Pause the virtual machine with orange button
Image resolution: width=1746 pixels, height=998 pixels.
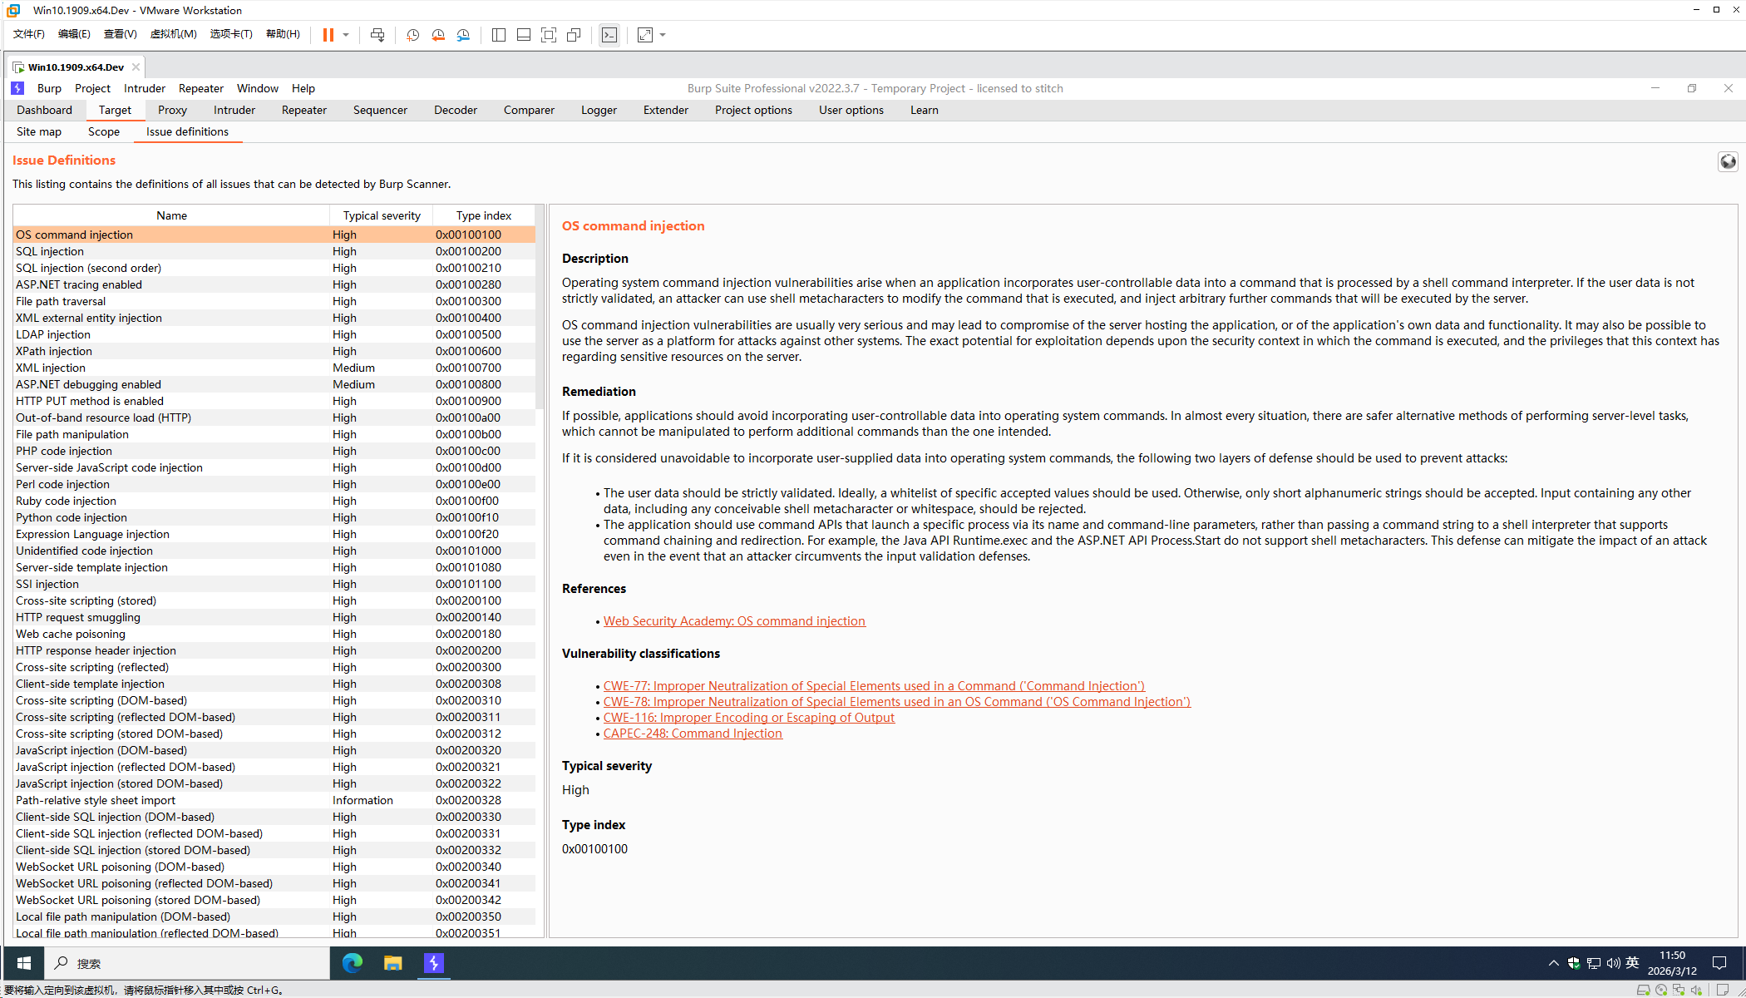click(x=328, y=35)
